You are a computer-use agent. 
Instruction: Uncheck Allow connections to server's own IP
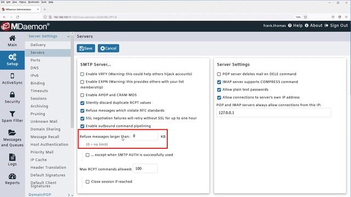click(219, 97)
